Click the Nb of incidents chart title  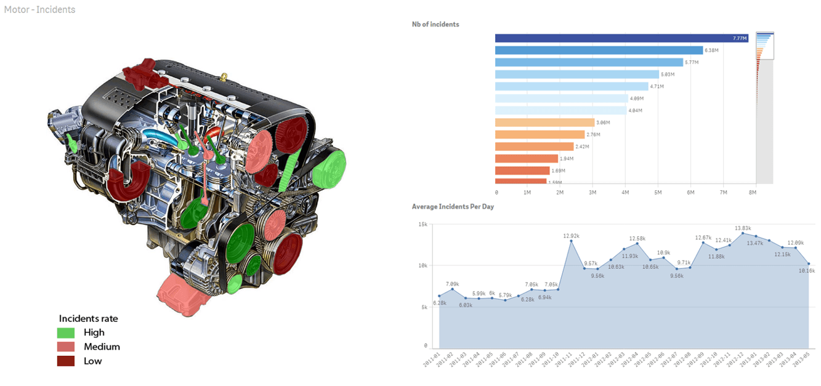[435, 25]
